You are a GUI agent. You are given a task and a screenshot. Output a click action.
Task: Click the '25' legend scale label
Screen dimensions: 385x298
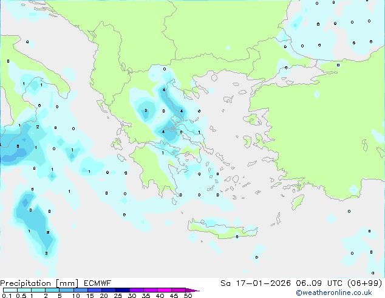118,296
